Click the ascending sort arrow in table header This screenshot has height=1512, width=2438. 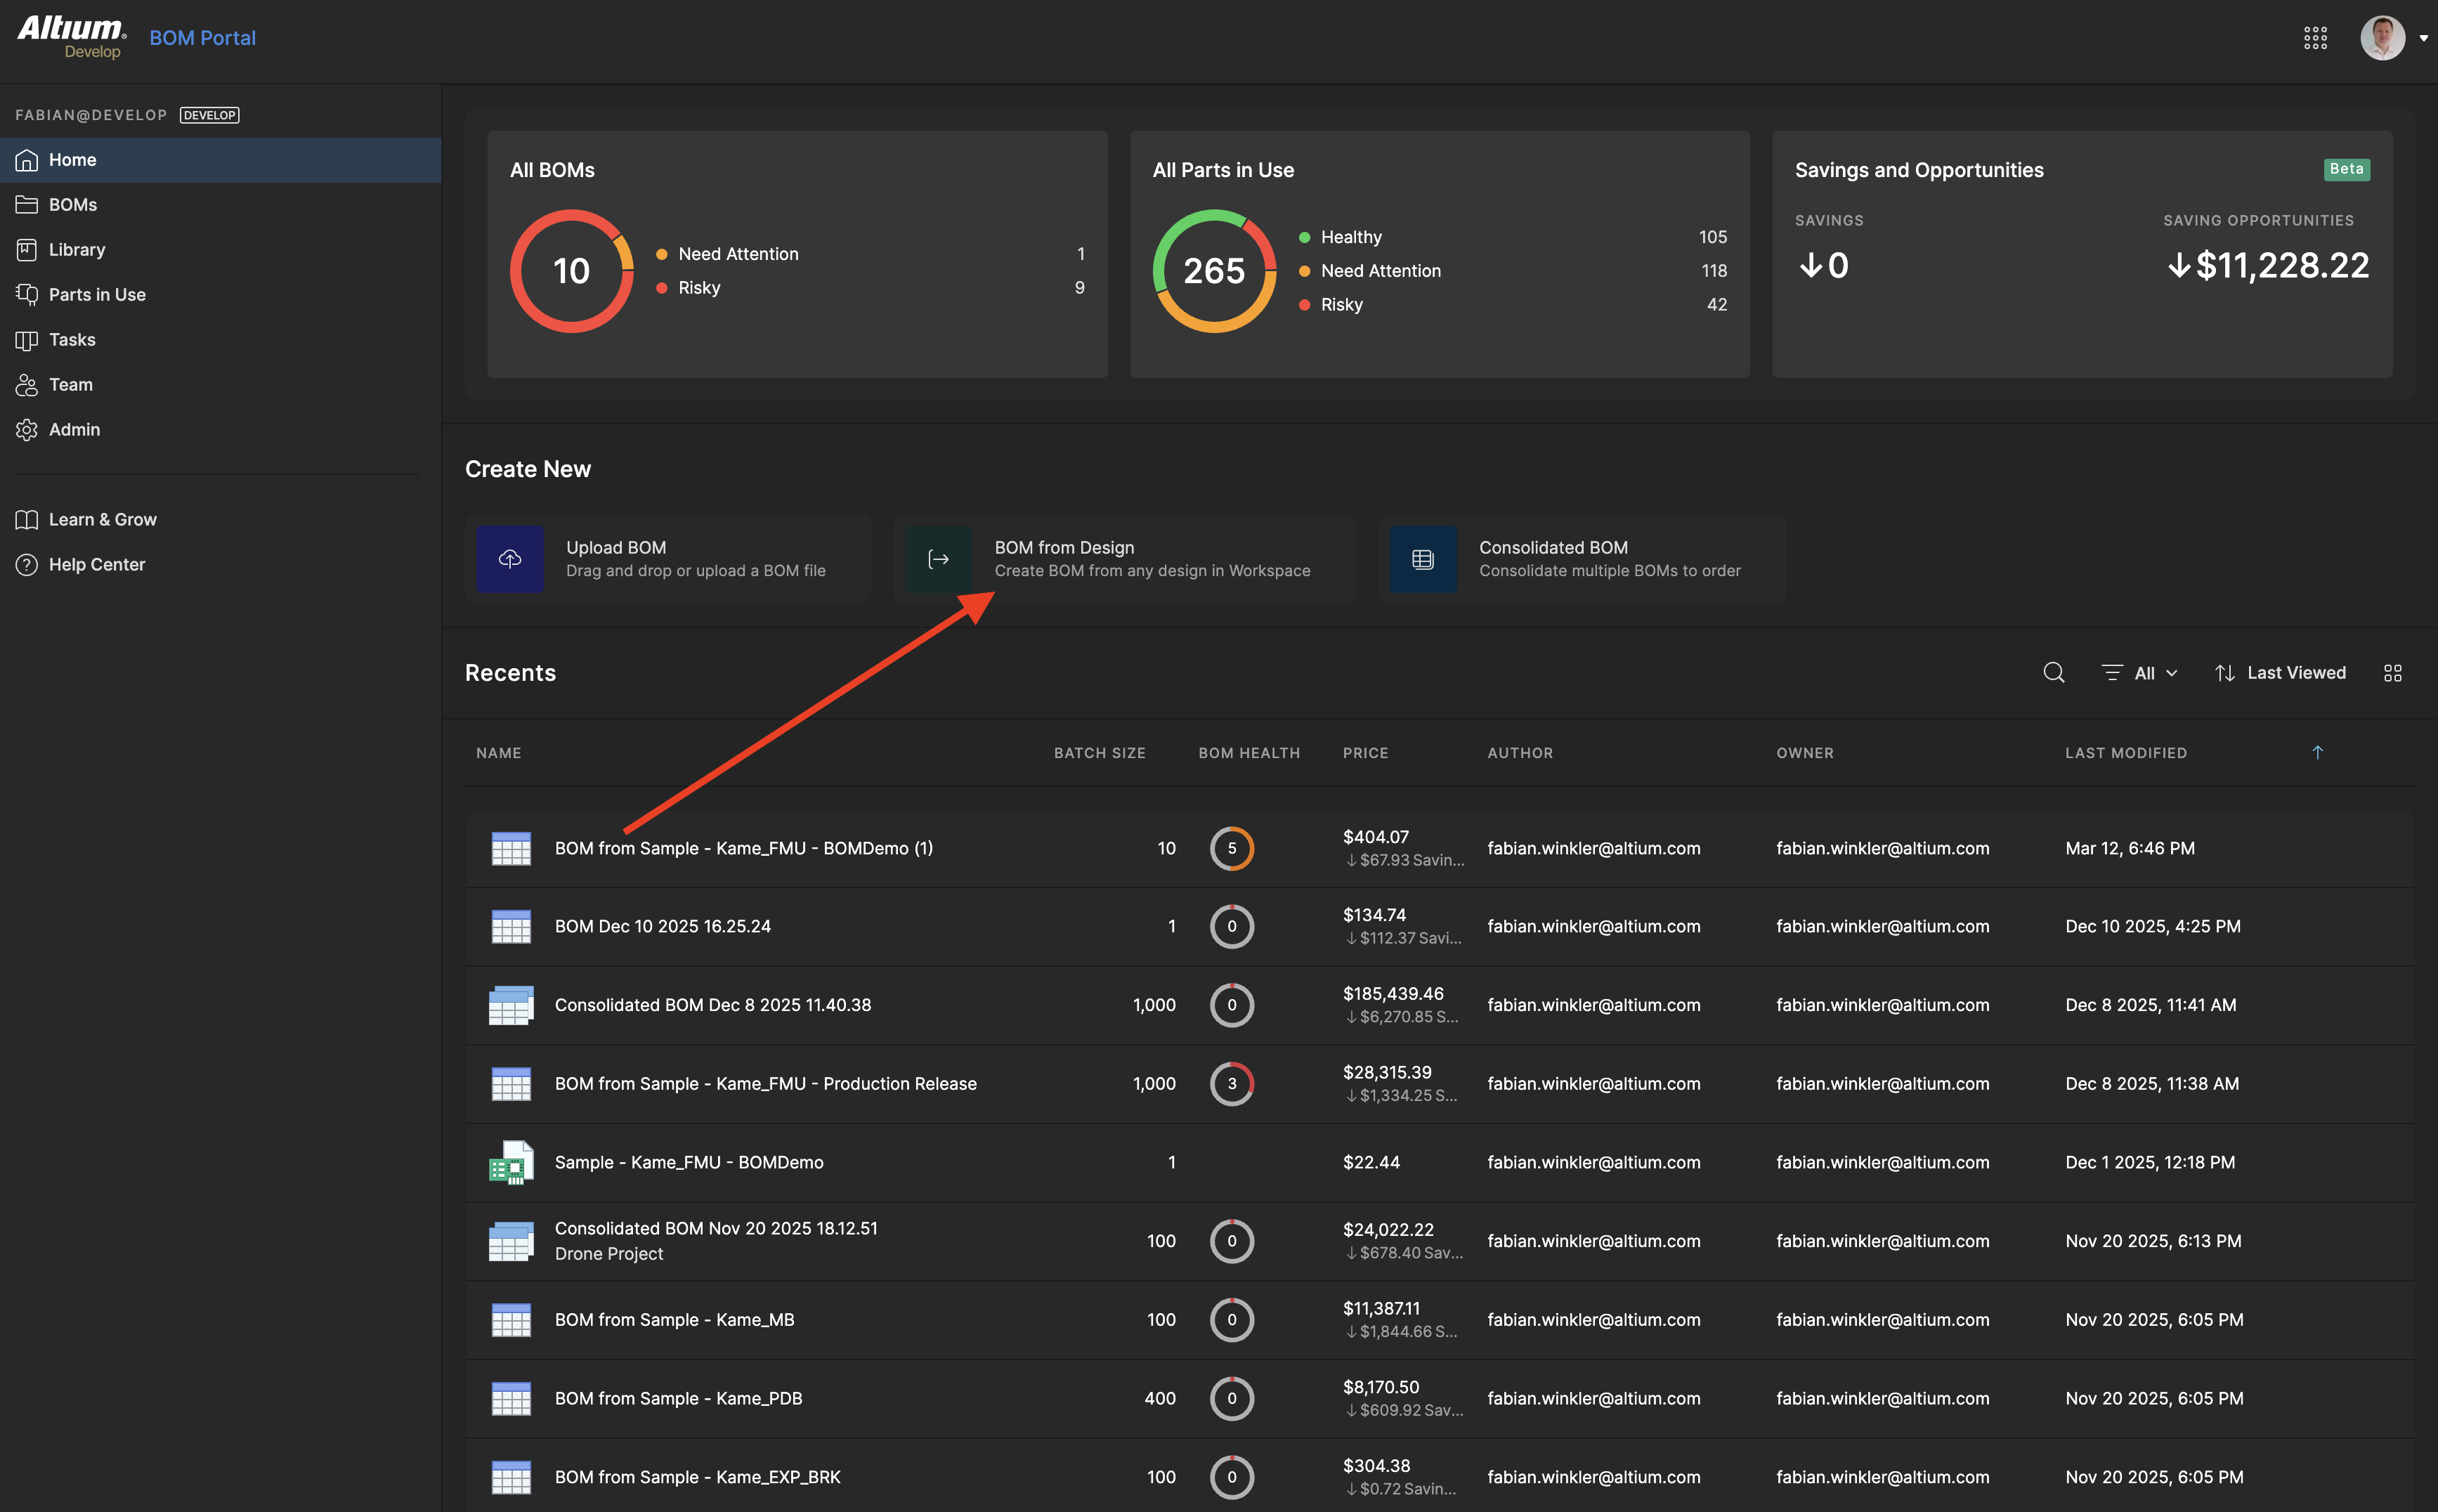click(2317, 752)
